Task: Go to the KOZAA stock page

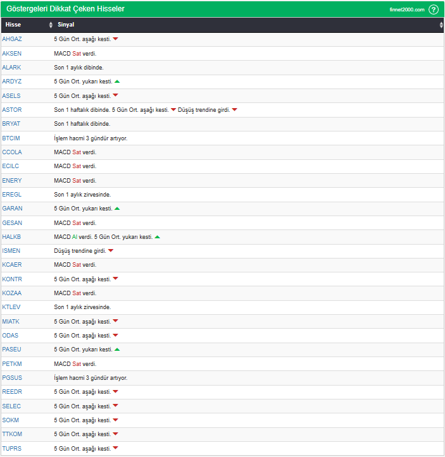Action: pos(11,293)
